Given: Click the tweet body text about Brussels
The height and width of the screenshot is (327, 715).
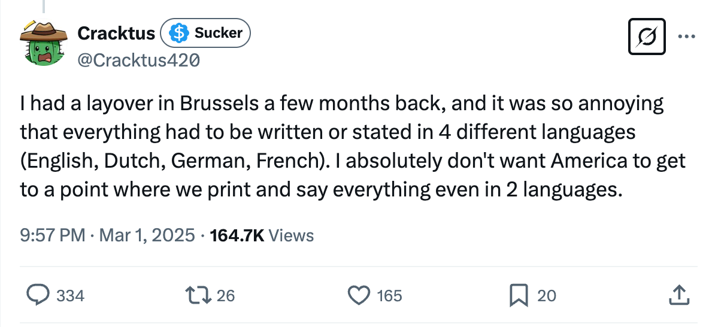Looking at the screenshot, I should click(352, 147).
